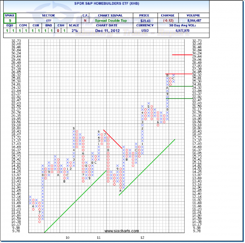Click the EQU column header
The width and height of the screenshot is (245, 243).
point(9,25)
